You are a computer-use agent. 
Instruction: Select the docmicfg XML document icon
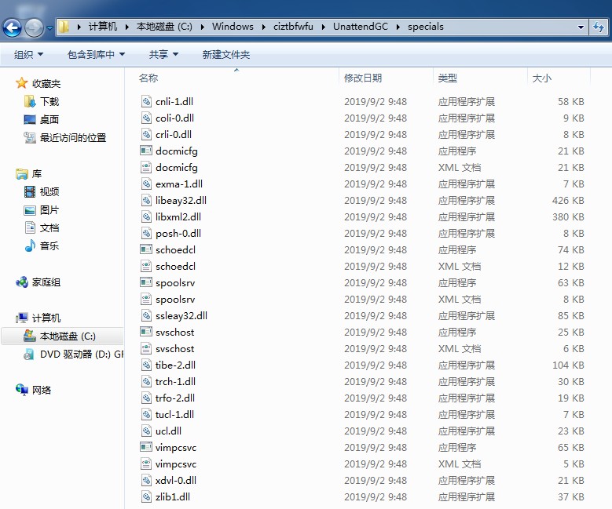pyautogui.click(x=146, y=167)
